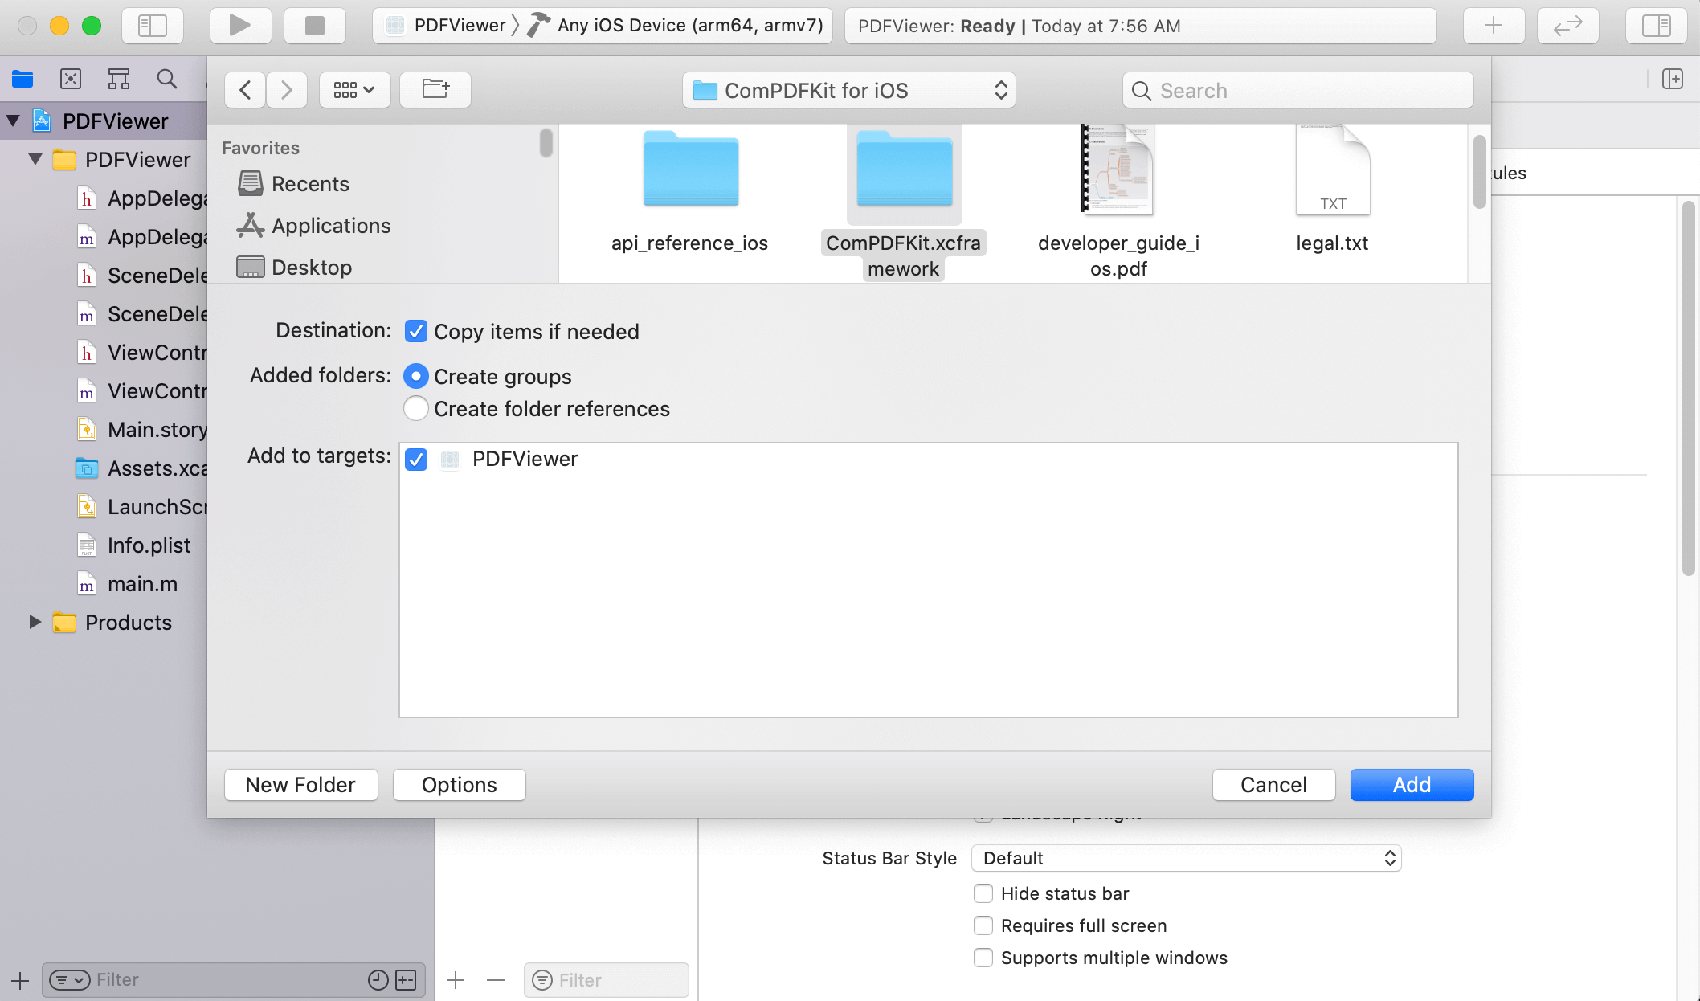1700x1001 pixels.
Task: Click Favorites sidebar scrollbar
Action: click(546, 143)
